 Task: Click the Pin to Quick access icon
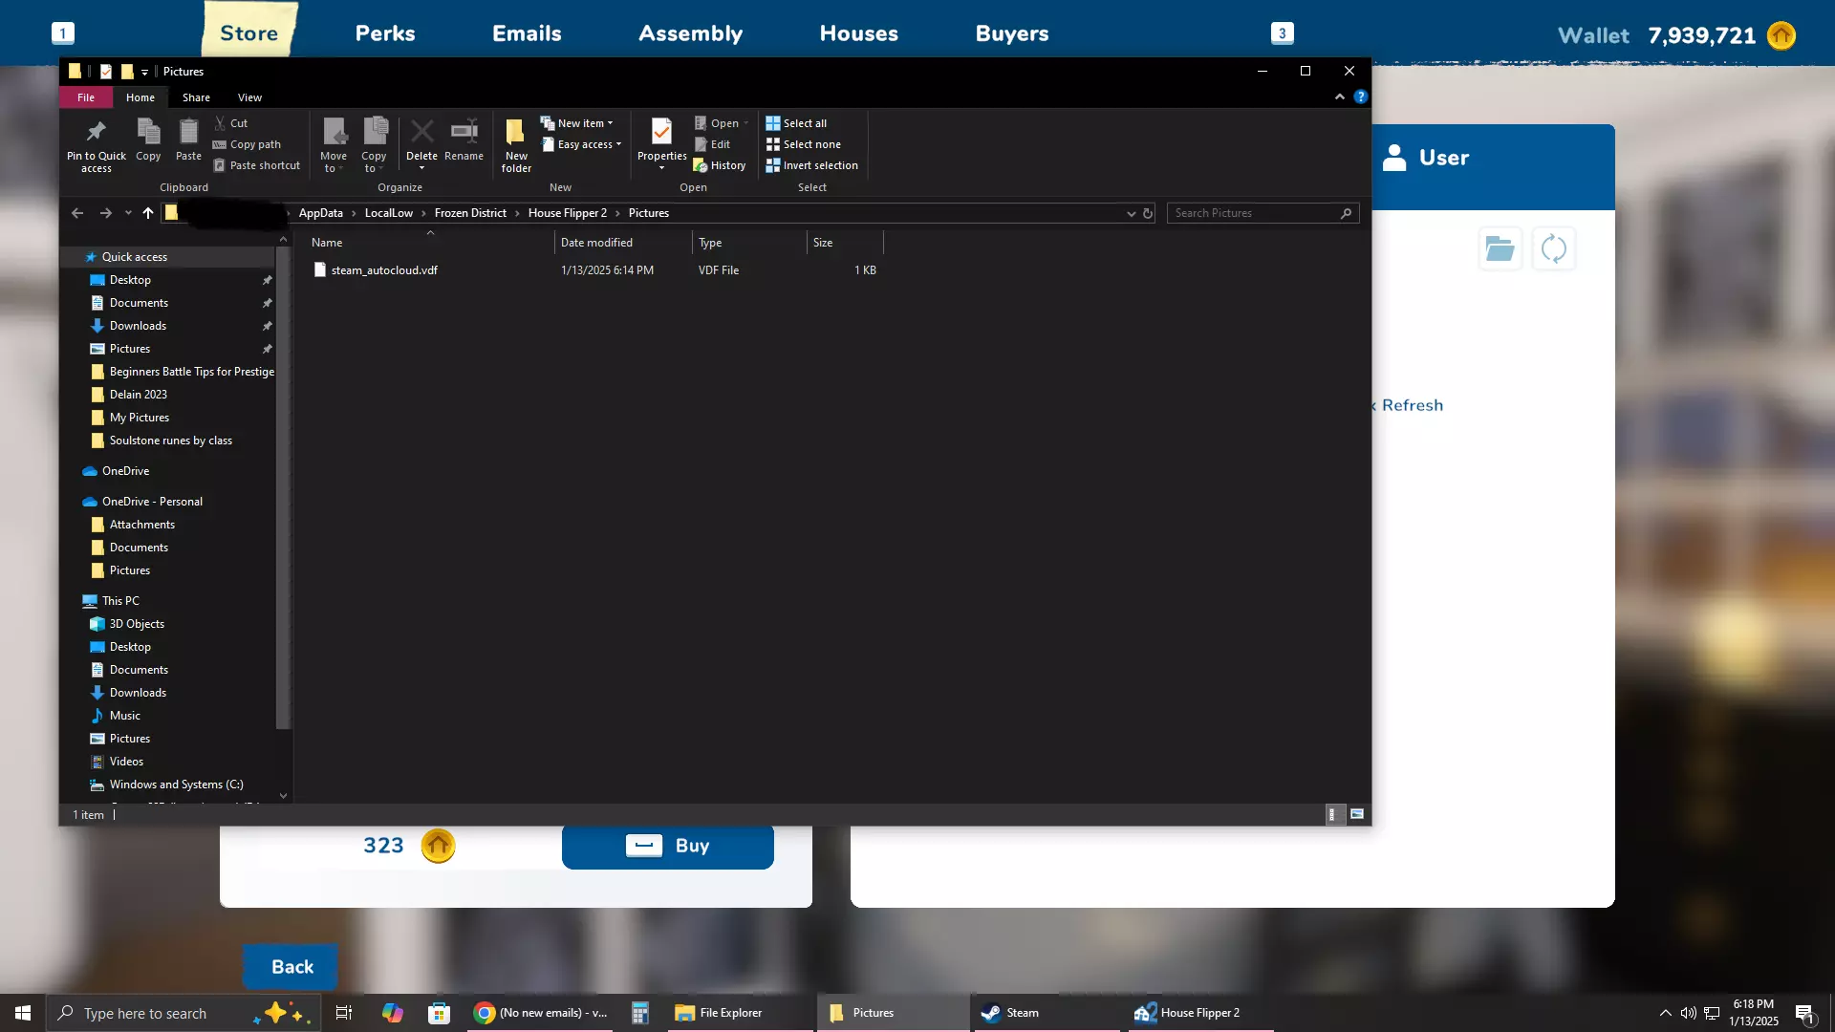(x=96, y=132)
